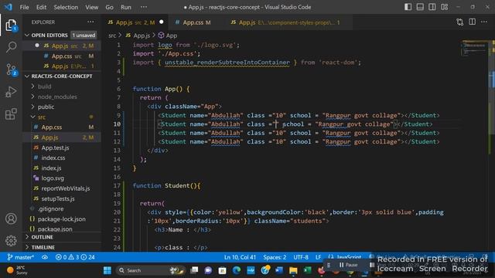The width and height of the screenshot is (495, 278).
Task: Click line number 17 in gutter
Action: pos(117,185)
